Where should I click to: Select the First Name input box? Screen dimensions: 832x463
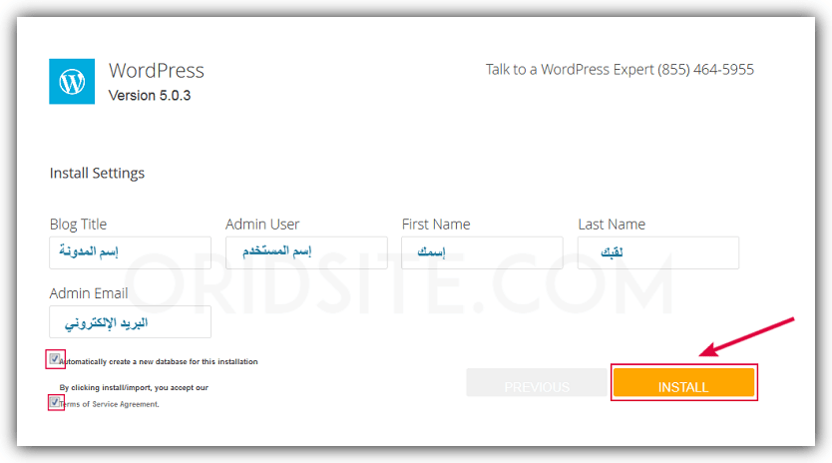coord(482,252)
